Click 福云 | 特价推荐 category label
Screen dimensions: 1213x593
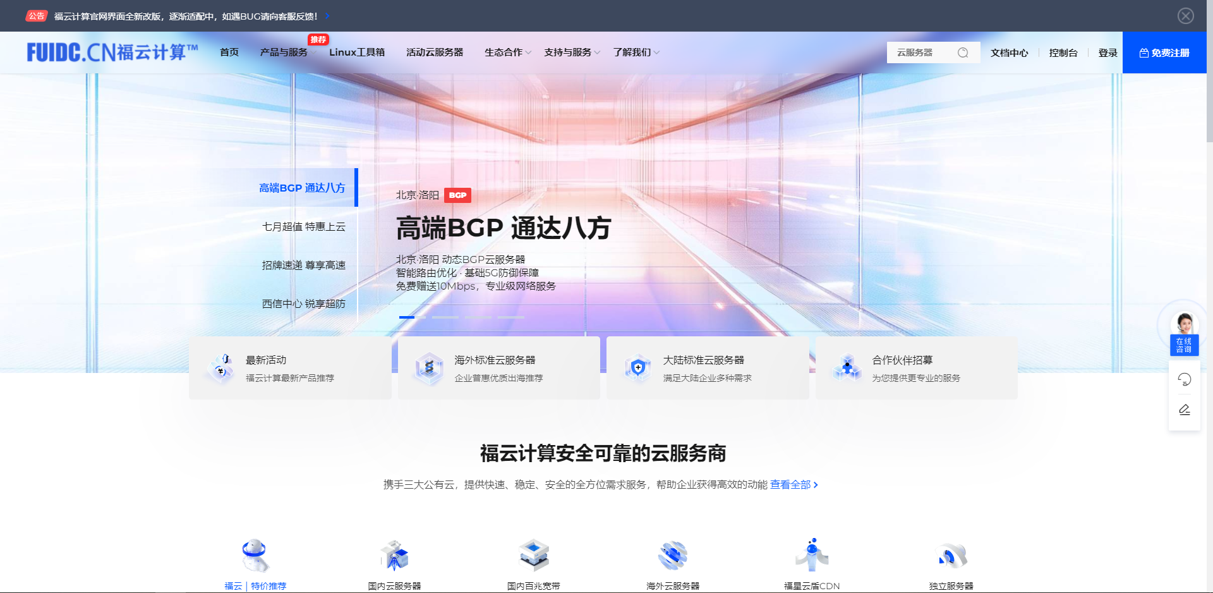click(255, 586)
